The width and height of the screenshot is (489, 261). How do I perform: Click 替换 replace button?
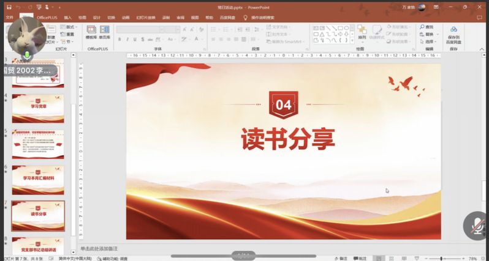[x=429, y=34]
